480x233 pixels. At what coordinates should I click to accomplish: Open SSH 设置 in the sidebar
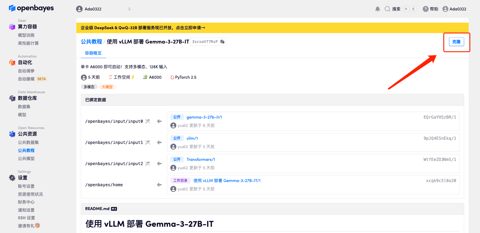pyautogui.click(x=27, y=218)
